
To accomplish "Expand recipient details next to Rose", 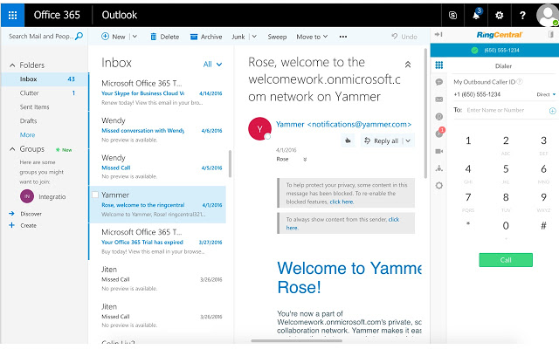I will [305, 159].
